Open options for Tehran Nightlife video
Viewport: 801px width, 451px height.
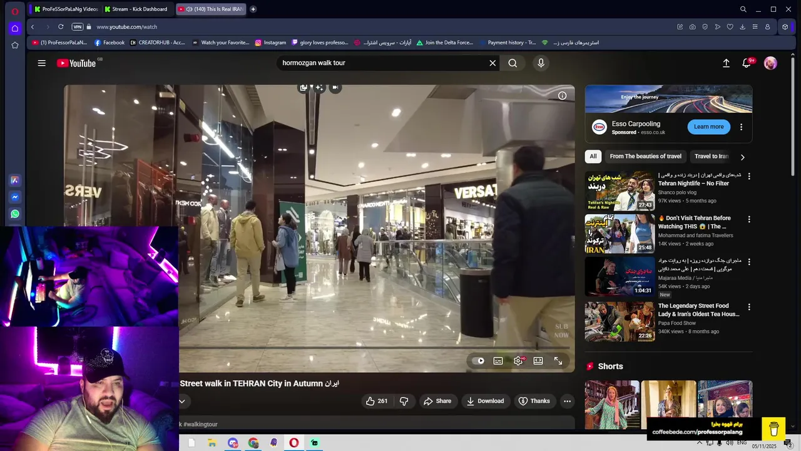coord(749,176)
